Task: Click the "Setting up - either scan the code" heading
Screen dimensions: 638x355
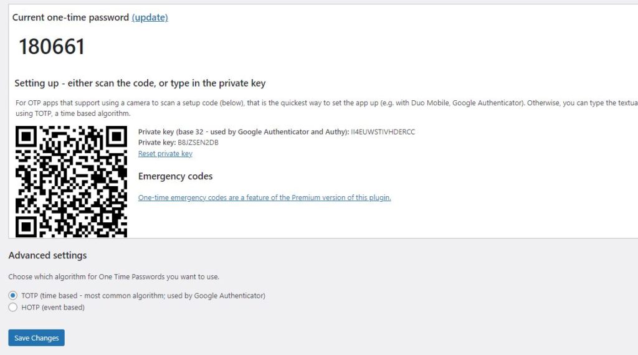Action: point(140,83)
